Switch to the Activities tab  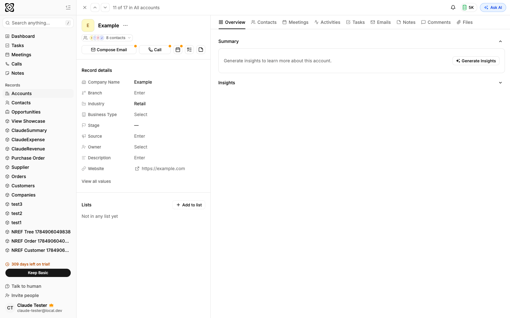[327, 22]
